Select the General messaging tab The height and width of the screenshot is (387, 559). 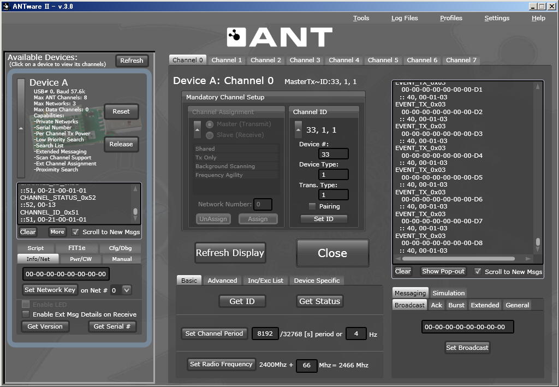518,305
